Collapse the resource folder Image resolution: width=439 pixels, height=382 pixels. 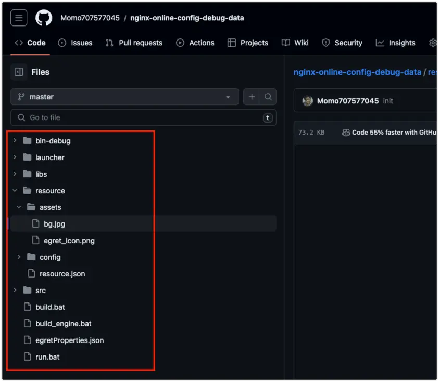coord(15,191)
